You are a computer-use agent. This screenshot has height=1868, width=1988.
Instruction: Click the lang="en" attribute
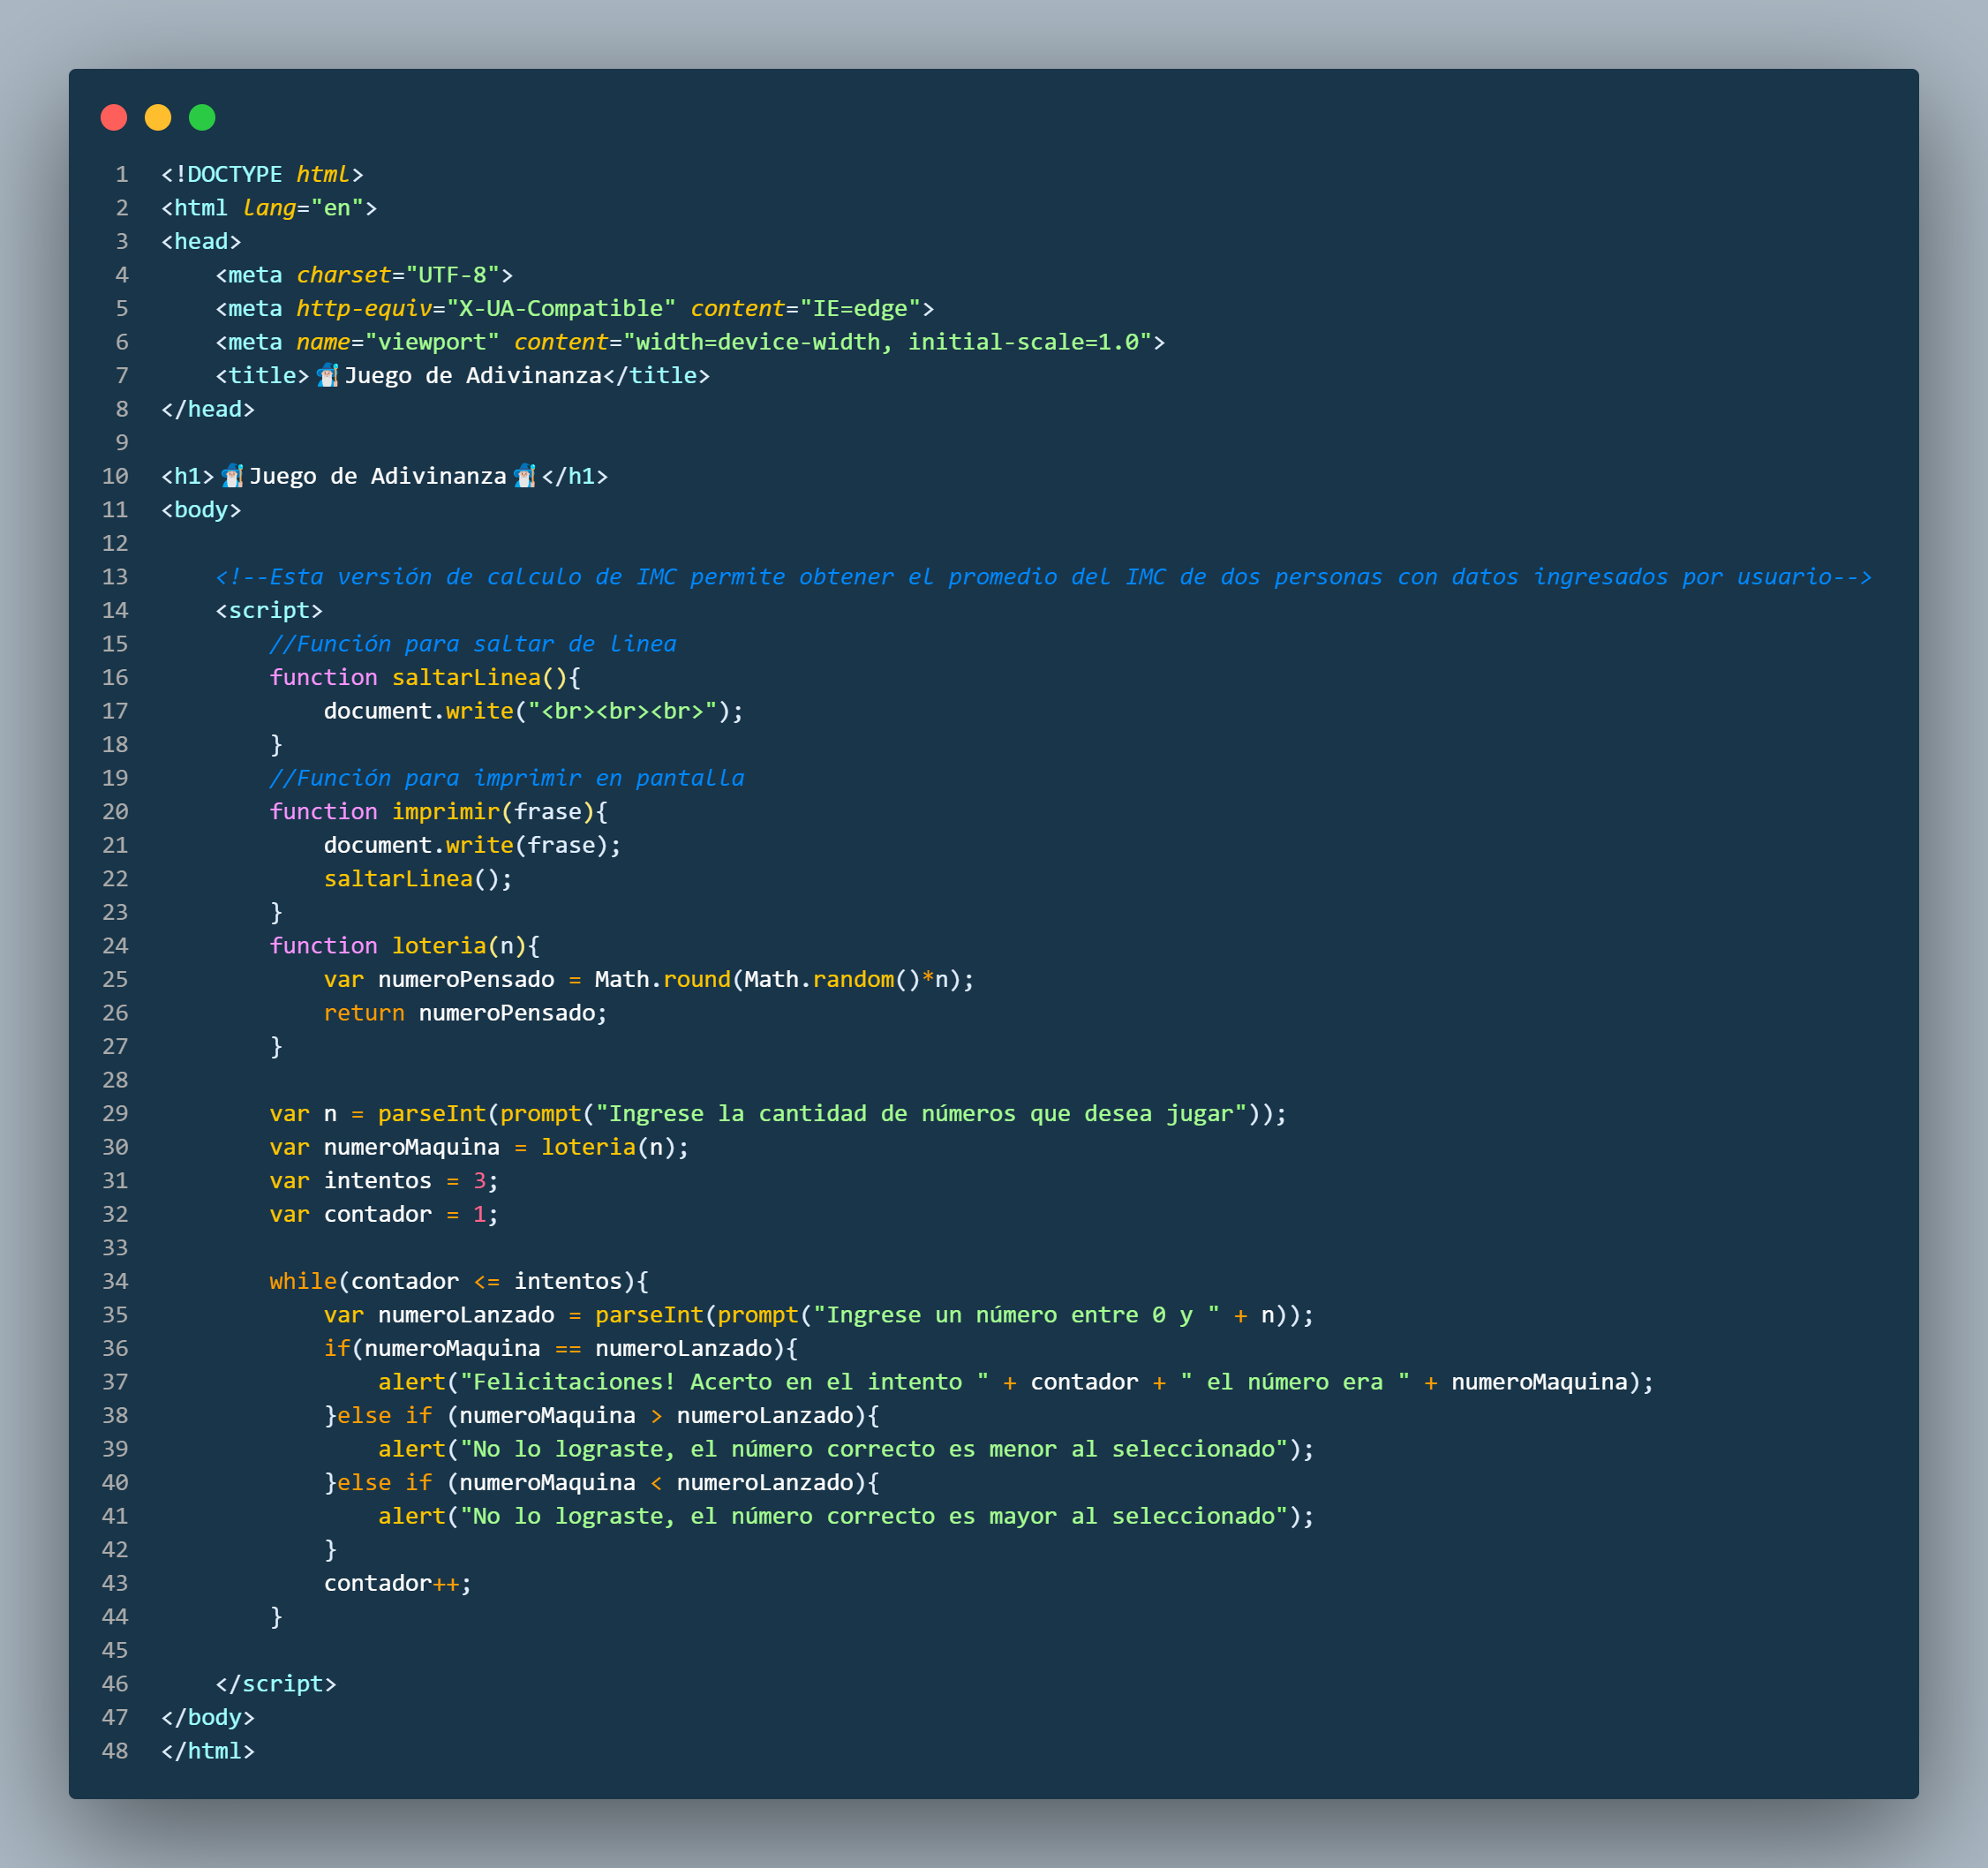[x=303, y=208]
